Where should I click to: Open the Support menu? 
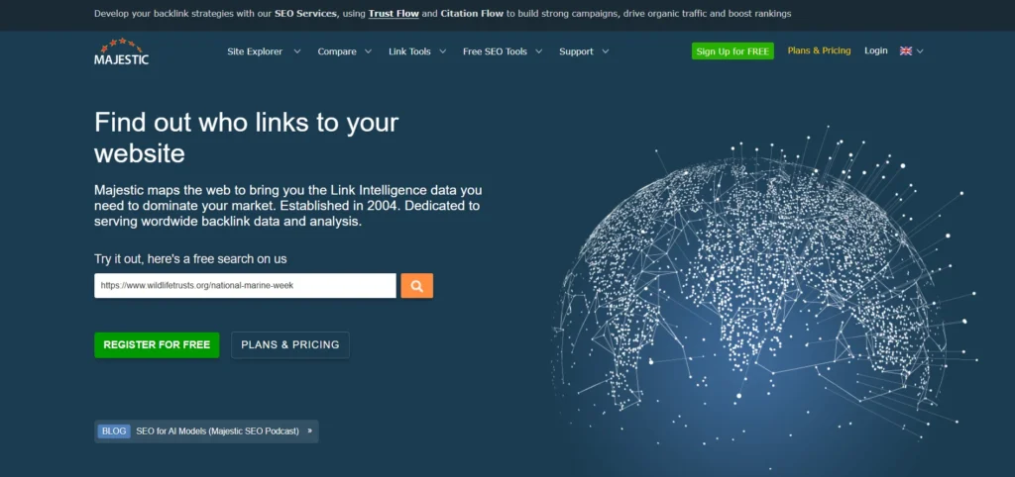[x=576, y=51]
